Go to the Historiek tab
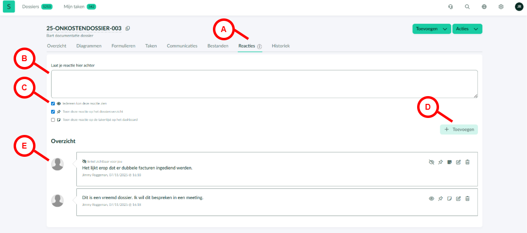The image size is (527, 233). click(x=281, y=46)
